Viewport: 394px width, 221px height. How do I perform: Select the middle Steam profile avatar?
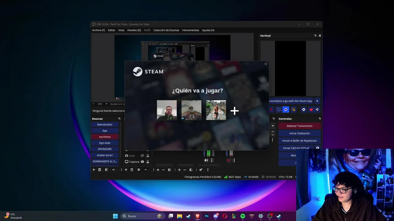(x=191, y=110)
